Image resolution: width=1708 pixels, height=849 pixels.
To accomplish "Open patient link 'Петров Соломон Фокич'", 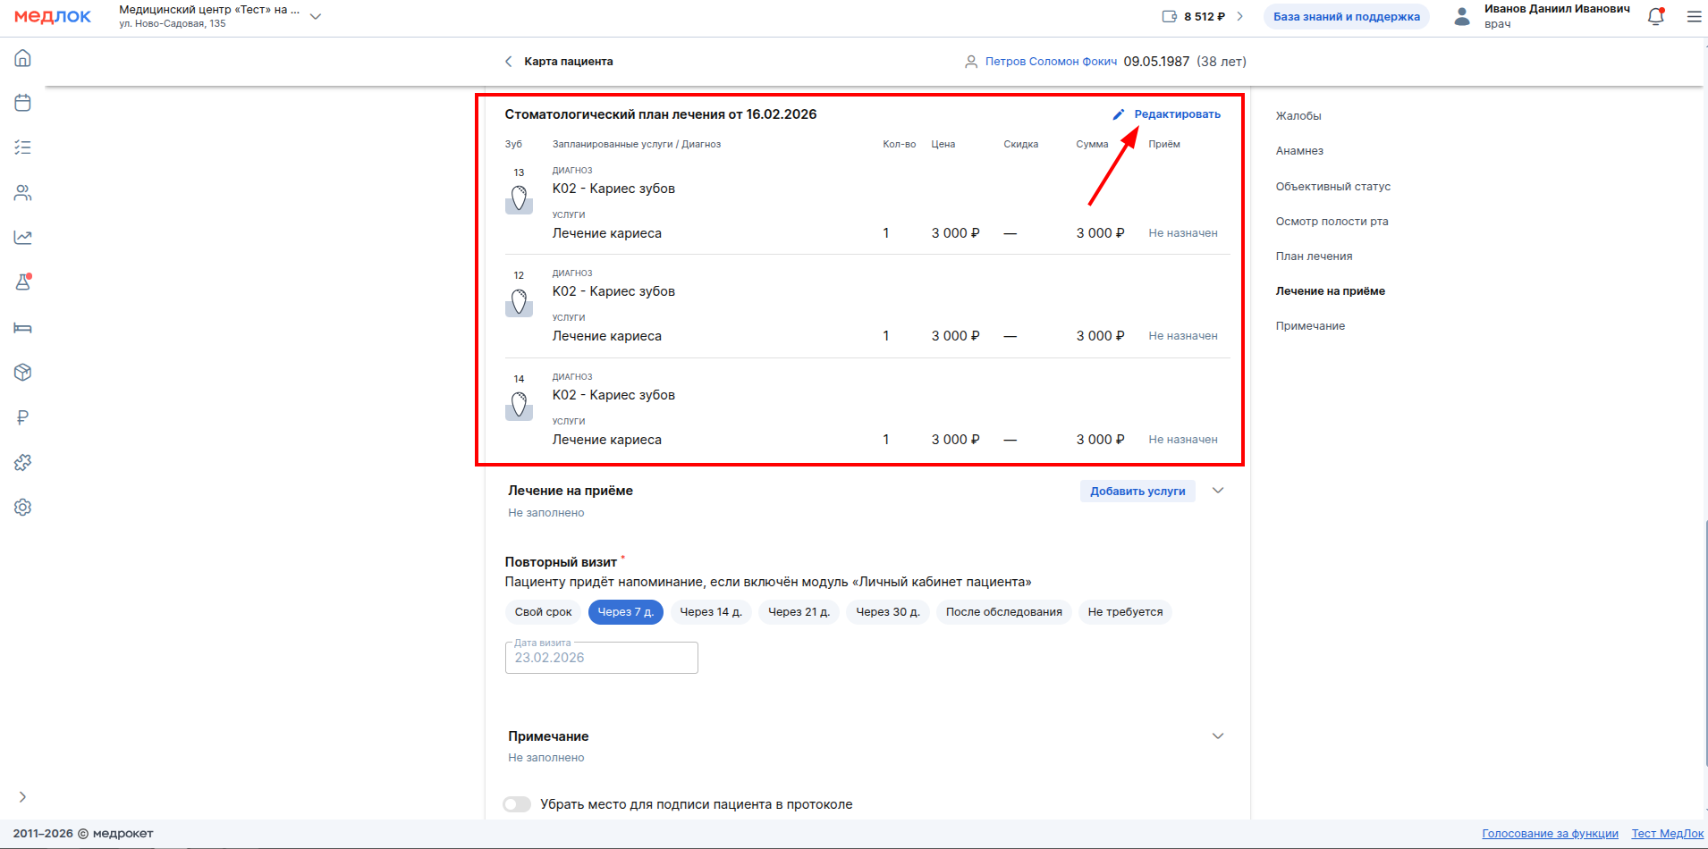I will coord(1051,62).
